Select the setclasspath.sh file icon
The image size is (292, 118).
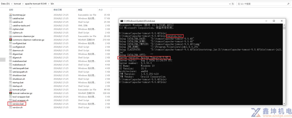tap(11, 72)
